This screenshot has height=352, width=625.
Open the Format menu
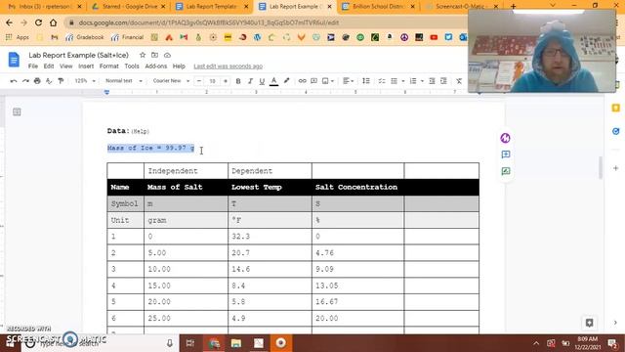point(108,66)
